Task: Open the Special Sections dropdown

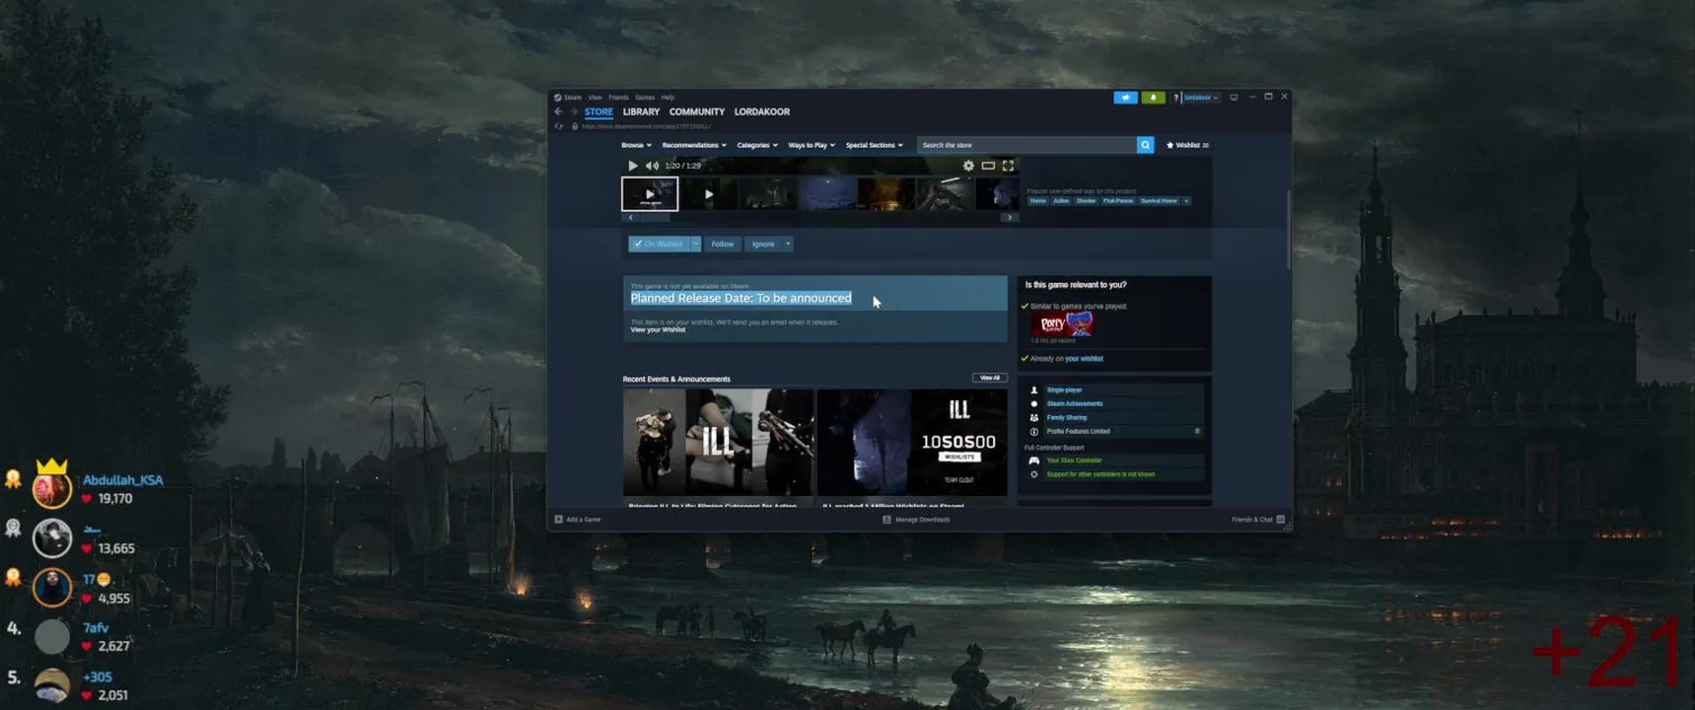Action: click(x=874, y=145)
